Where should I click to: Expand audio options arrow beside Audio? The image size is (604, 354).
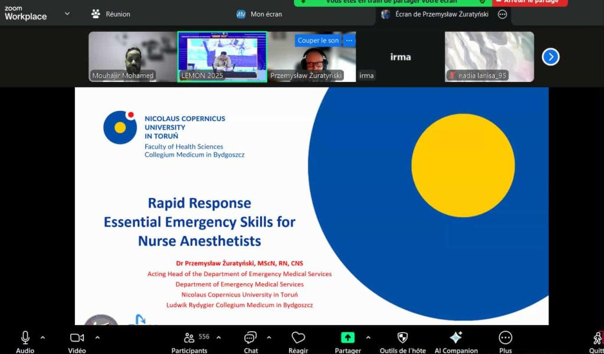click(x=42, y=337)
